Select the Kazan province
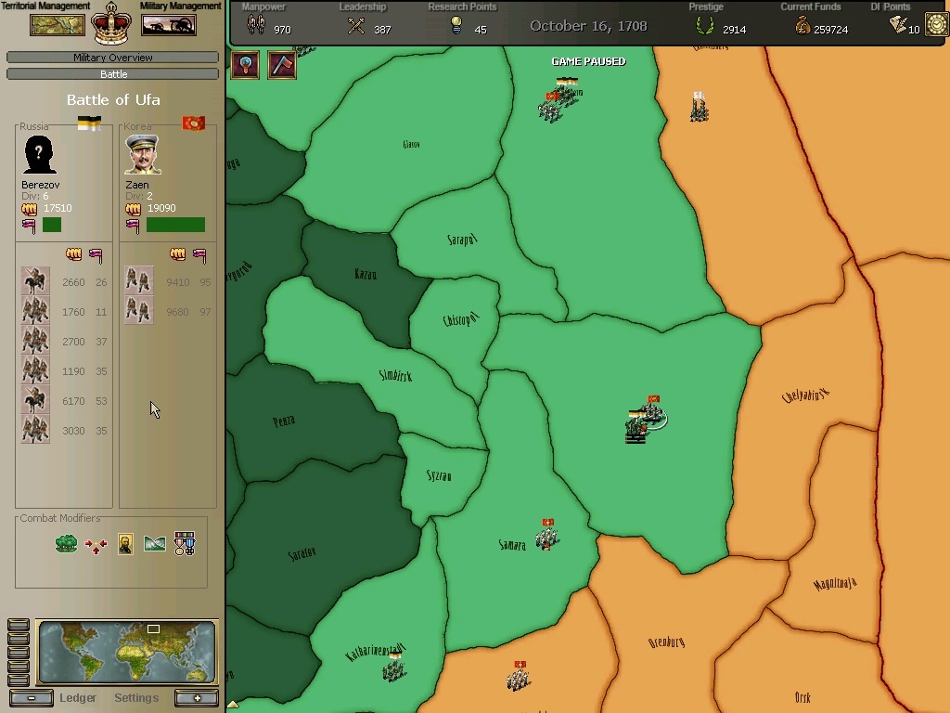Viewport: 950px width, 713px height. point(366,274)
